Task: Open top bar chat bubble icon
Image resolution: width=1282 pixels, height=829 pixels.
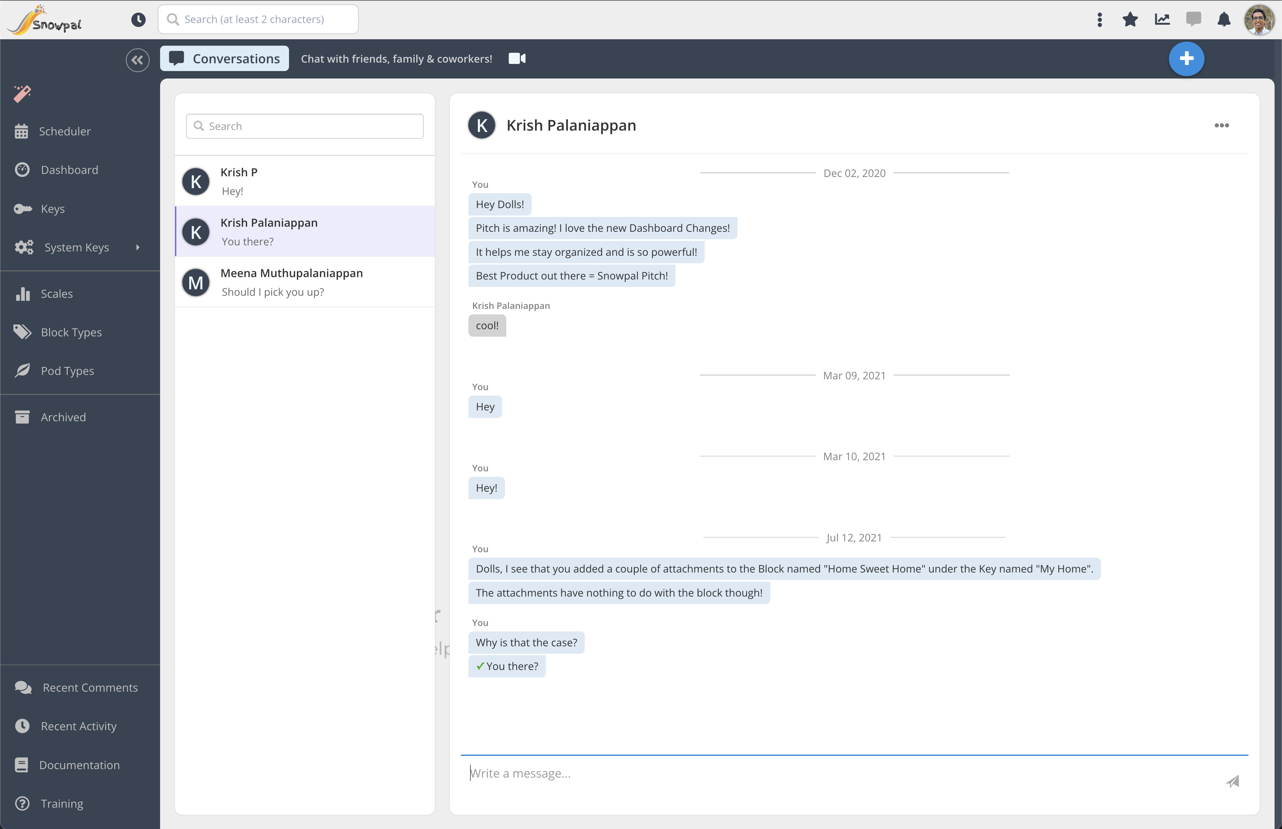Action: pyautogui.click(x=1193, y=20)
